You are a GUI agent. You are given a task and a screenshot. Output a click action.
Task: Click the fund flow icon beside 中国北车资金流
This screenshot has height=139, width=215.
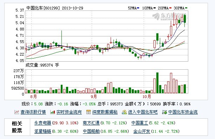(x=164, y=112)
